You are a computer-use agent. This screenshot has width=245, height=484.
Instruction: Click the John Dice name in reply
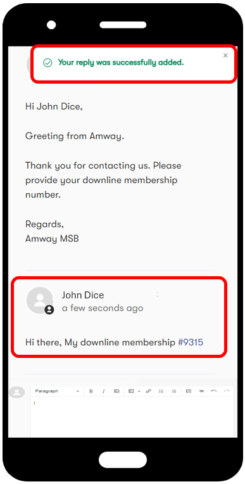pos(83,295)
